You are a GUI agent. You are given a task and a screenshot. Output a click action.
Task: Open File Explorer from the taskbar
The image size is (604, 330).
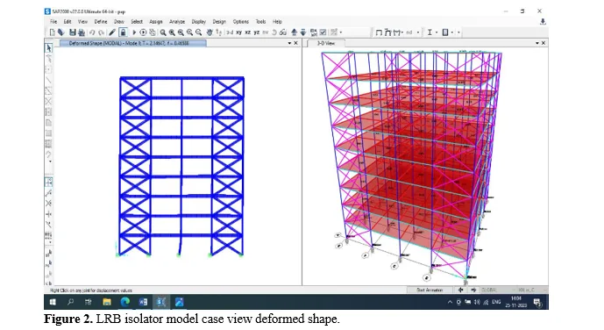coord(107,302)
